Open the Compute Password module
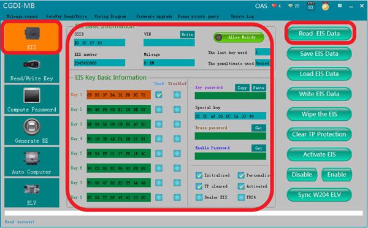The image size is (368, 228). [x=32, y=99]
